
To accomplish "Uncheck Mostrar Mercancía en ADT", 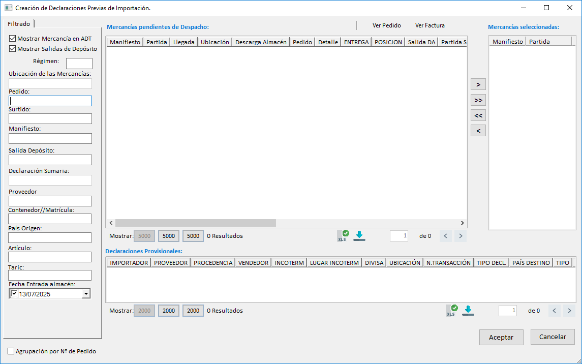I will pyautogui.click(x=13, y=39).
